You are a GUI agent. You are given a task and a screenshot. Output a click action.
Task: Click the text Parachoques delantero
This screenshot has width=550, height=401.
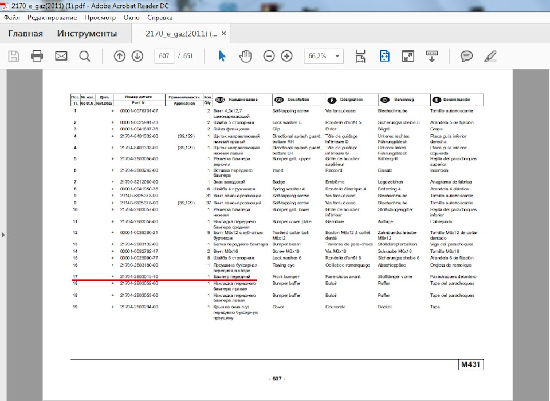(453, 277)
